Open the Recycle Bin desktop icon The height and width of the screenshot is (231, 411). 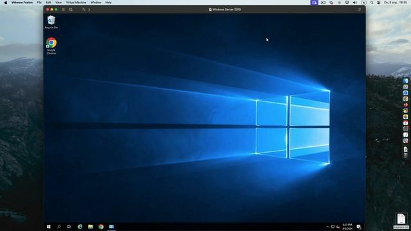51,22
